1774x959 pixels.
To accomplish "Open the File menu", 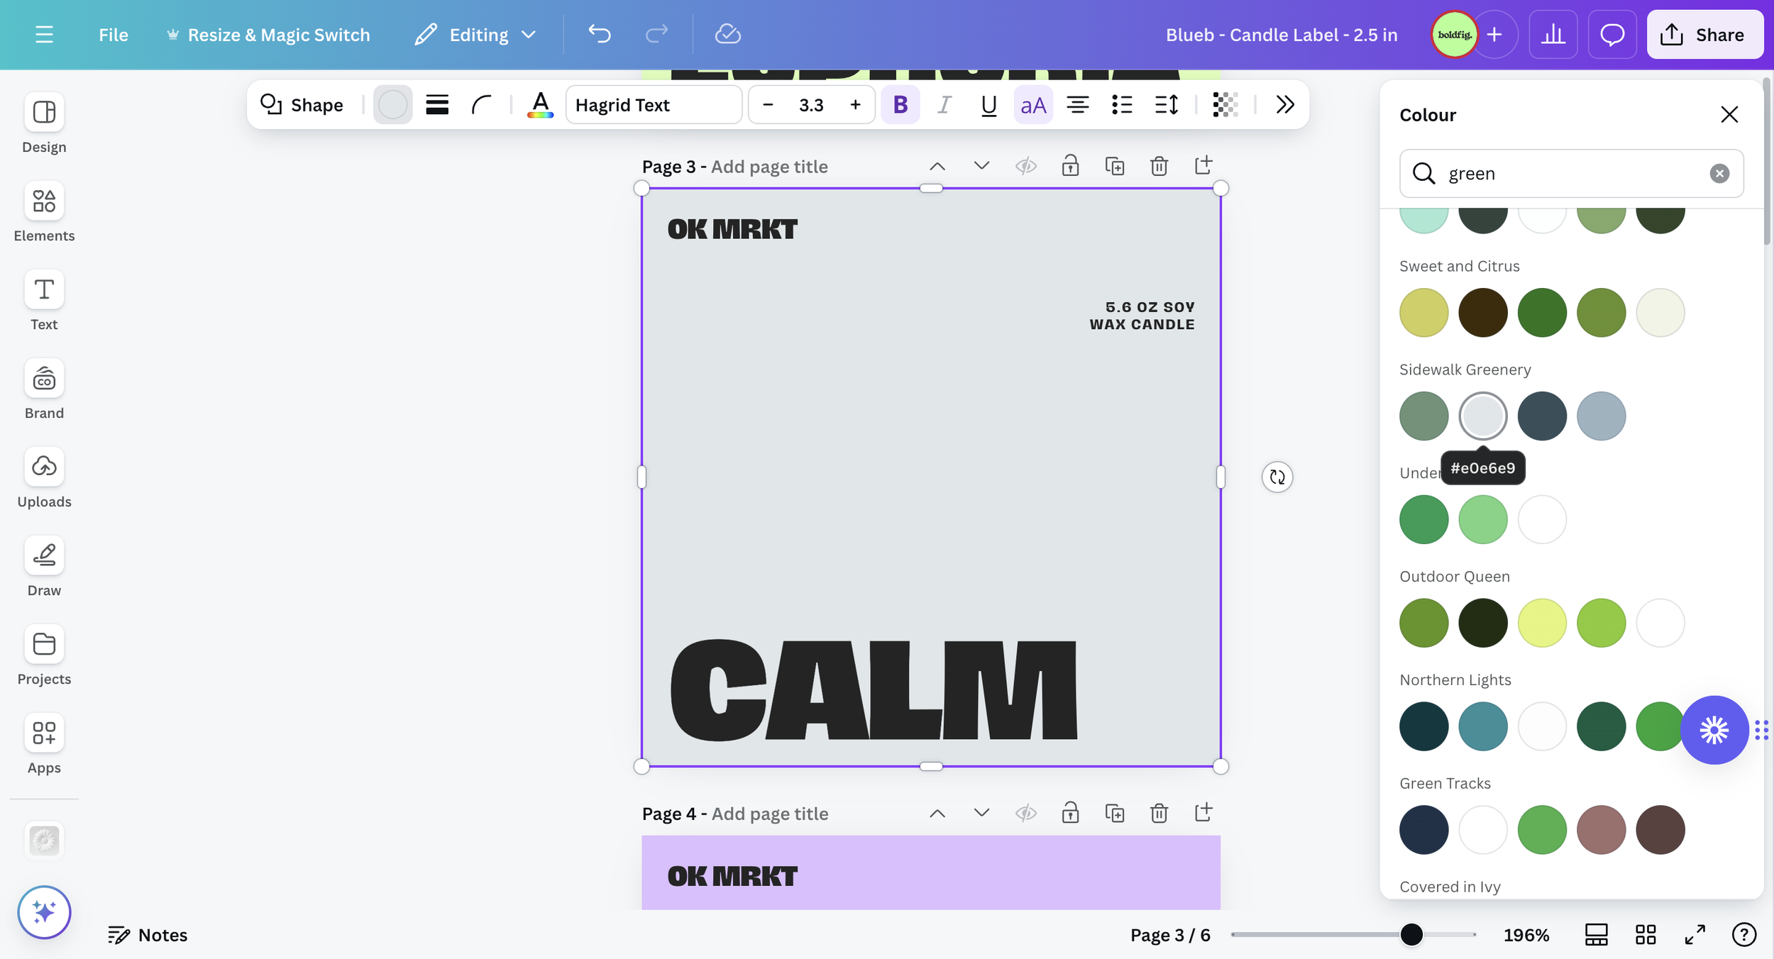I will (x=113, y=34).
